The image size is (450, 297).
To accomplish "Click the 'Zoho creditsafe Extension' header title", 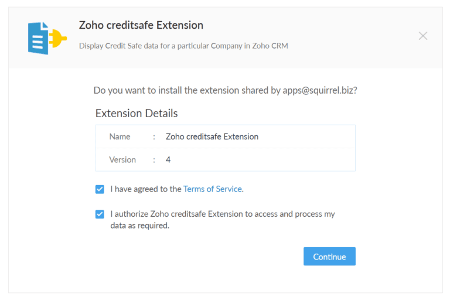I will coord(141,25).
